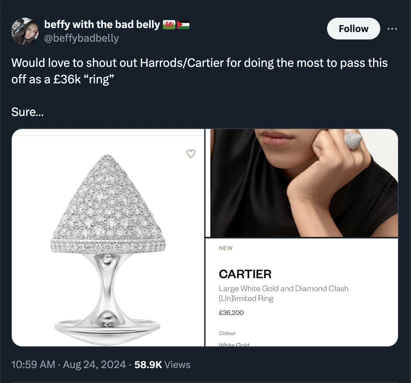411x383 pixels.
Task: Click the CARTIER brand heading
Action: pyautogui.click(x=245, y=274)
